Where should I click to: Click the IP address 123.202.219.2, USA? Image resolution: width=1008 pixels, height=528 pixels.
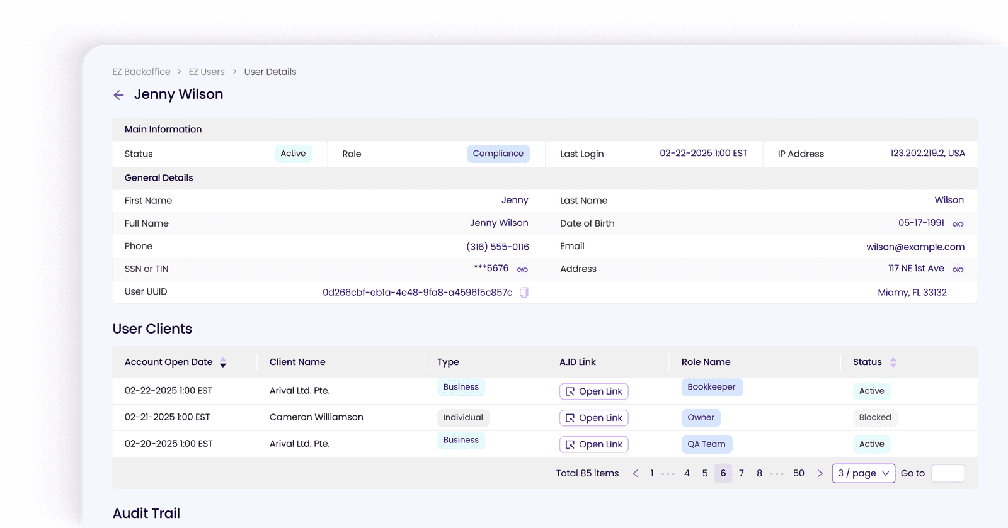[x=927, y=154]
